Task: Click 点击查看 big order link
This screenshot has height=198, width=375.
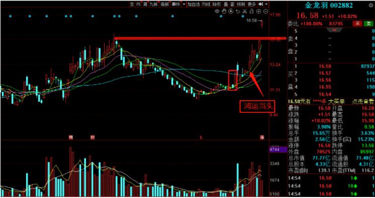Action: 362,102
